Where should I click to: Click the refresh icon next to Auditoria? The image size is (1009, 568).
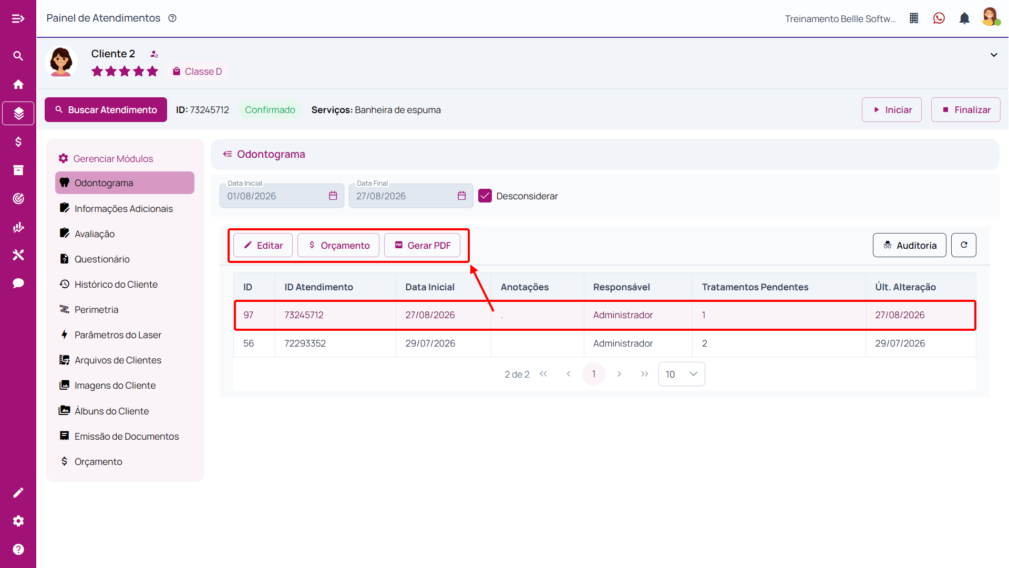point(964,245)
